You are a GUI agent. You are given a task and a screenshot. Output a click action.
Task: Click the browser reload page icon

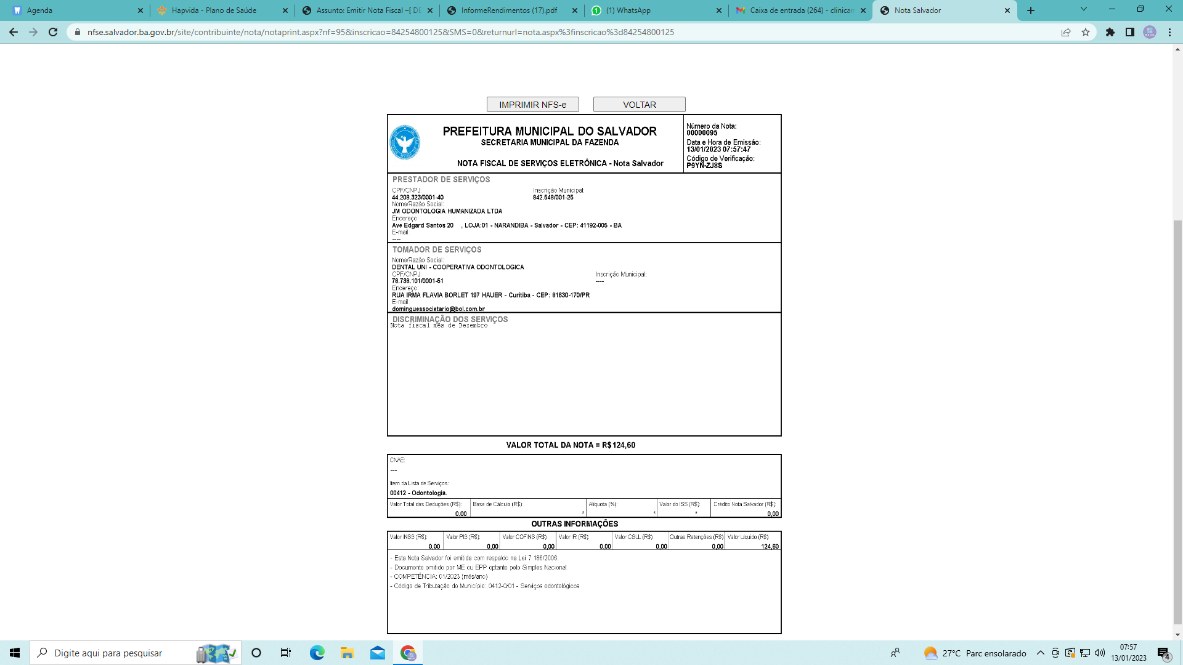(53, 32)
